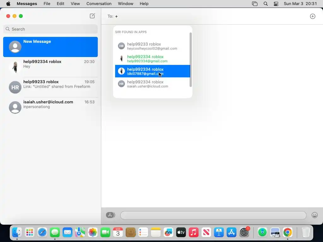Screen dimensions: 323x242
Task: Open System Settings from the Dock
Action: pos(244,233)
